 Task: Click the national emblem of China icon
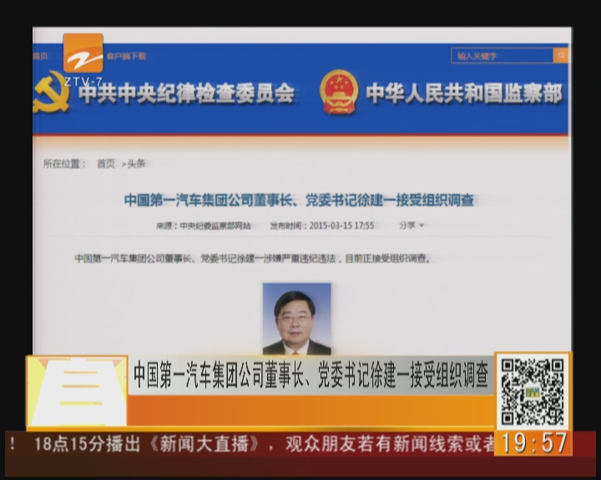[339, 92]
